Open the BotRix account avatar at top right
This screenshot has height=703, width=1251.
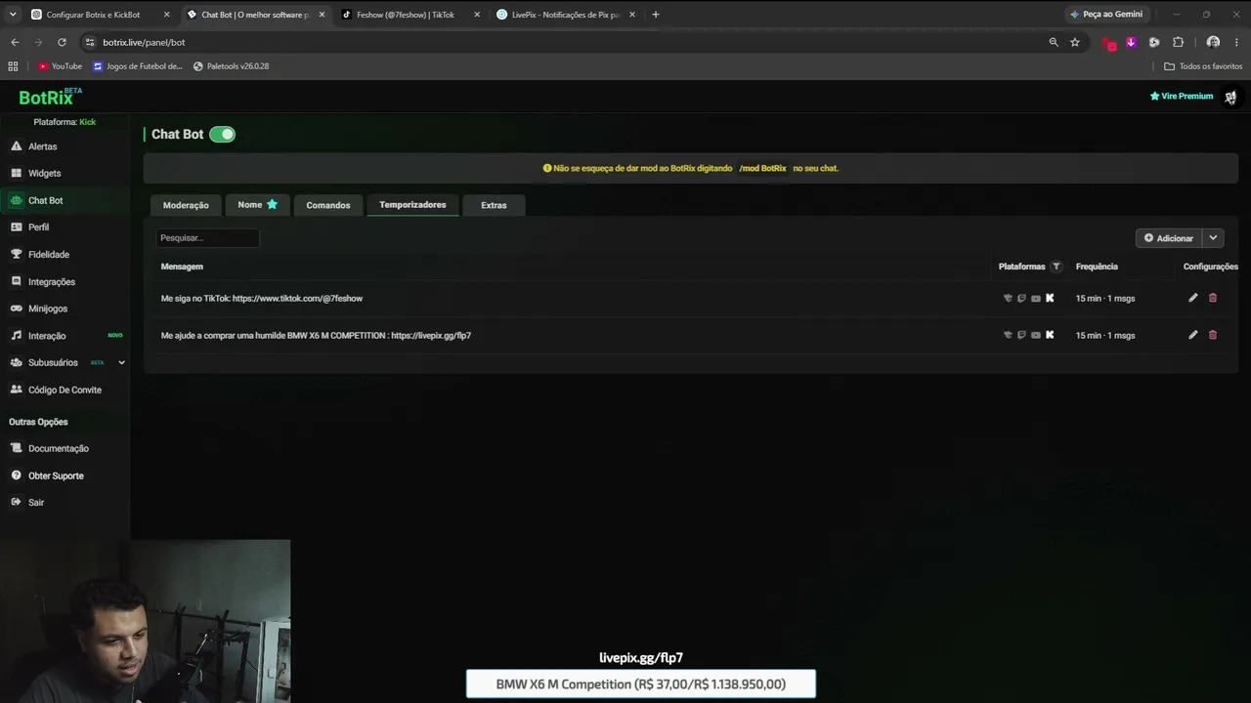[x=1230, y=97]
